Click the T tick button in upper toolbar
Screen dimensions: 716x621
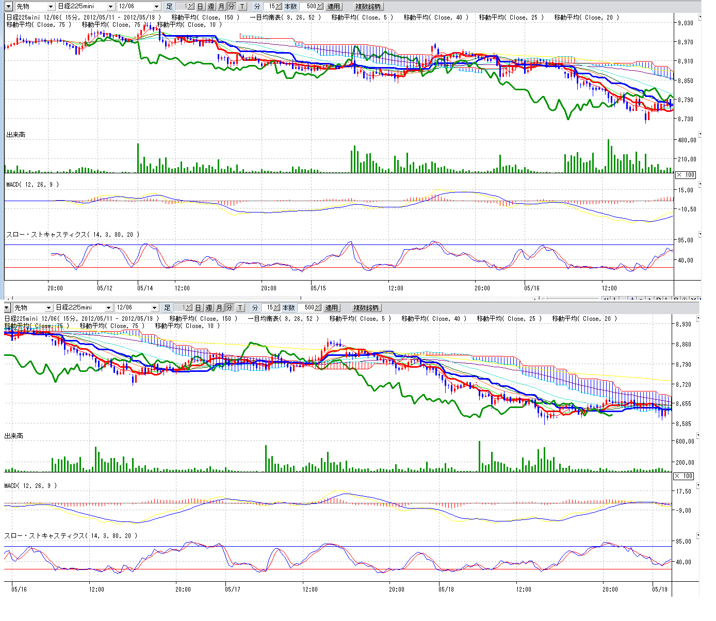click(242, 7)
